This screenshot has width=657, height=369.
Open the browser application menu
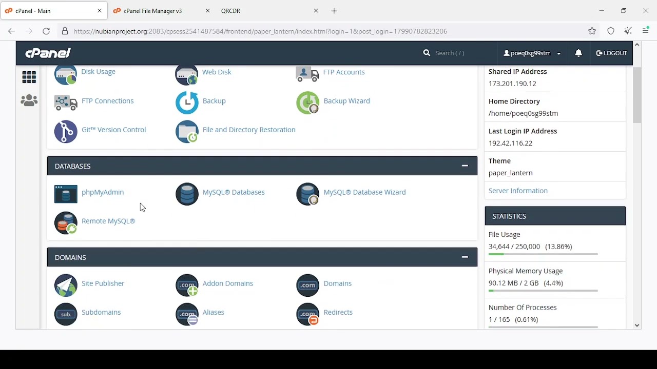646,31
